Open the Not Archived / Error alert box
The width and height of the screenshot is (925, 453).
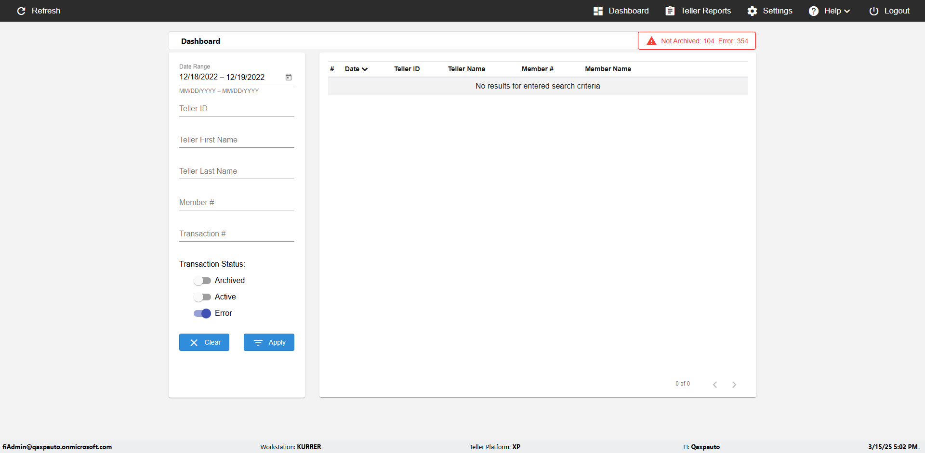tap(697, 41)
